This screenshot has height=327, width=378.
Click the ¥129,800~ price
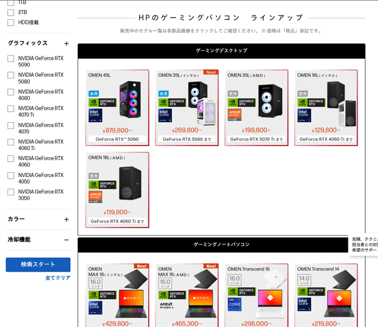[x=326, y=130]
